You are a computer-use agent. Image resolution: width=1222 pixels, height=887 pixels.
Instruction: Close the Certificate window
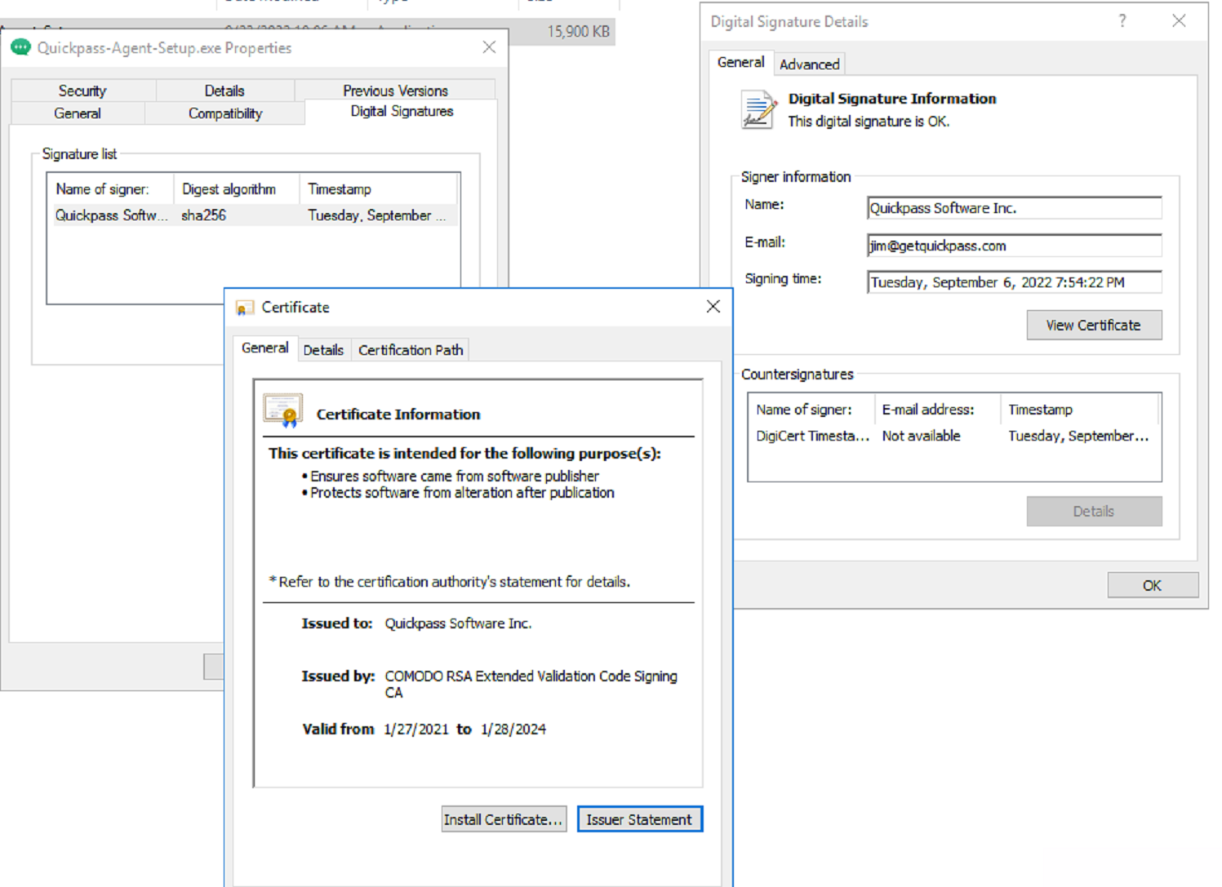713,307
